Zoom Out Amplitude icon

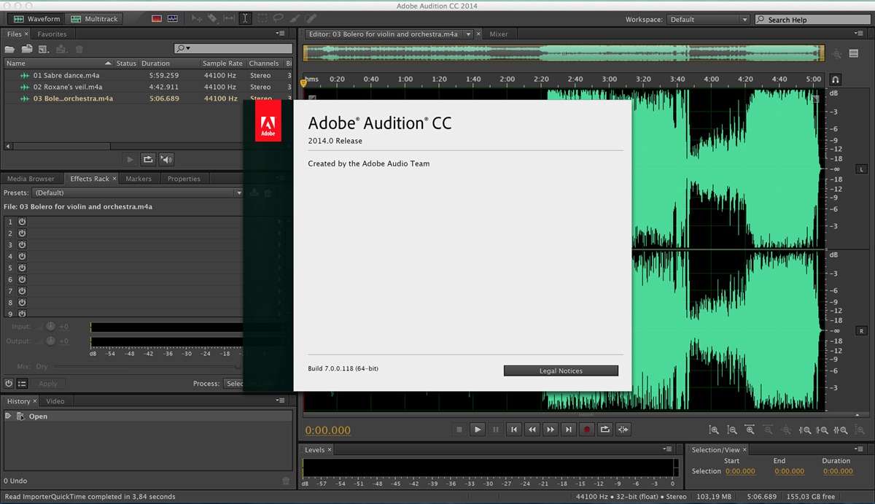pyautogui.click(x=731, y=430)
